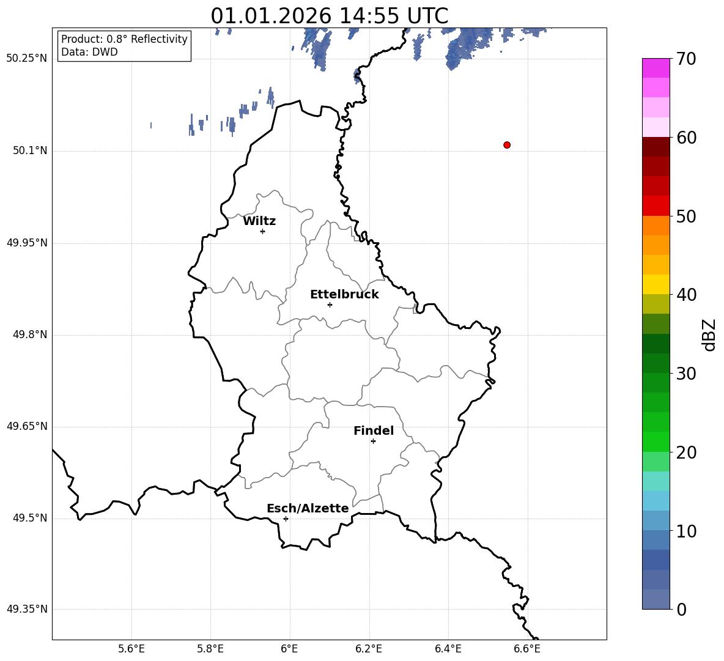
Task: Click the 5.6°E longitude label
Action: [131, 649]
